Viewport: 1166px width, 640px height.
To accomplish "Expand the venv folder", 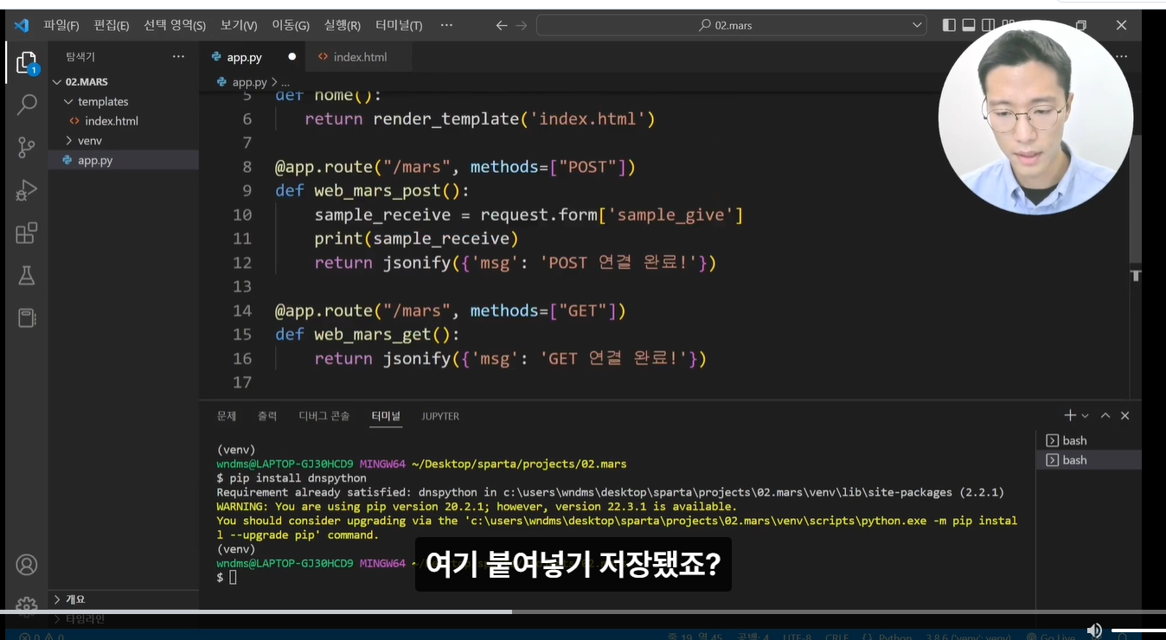I will click(123, 140).
